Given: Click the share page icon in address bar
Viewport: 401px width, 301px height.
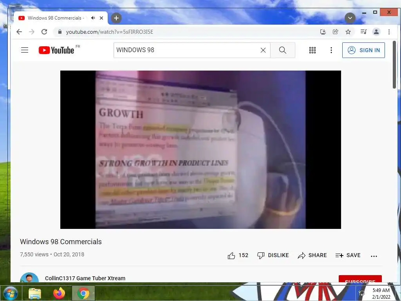Looking at the screenshot, I should pos(335,32).
